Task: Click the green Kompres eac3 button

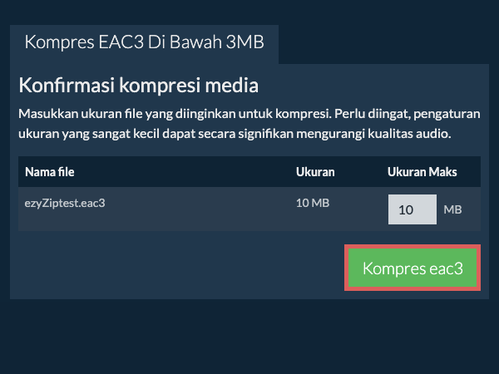Action: pos(413,268)
